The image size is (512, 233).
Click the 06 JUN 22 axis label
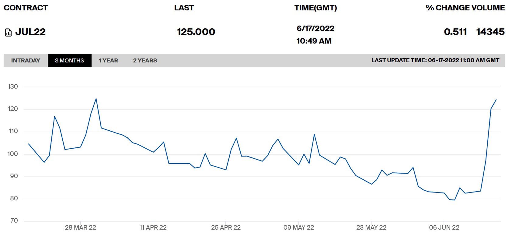point(444,228)
